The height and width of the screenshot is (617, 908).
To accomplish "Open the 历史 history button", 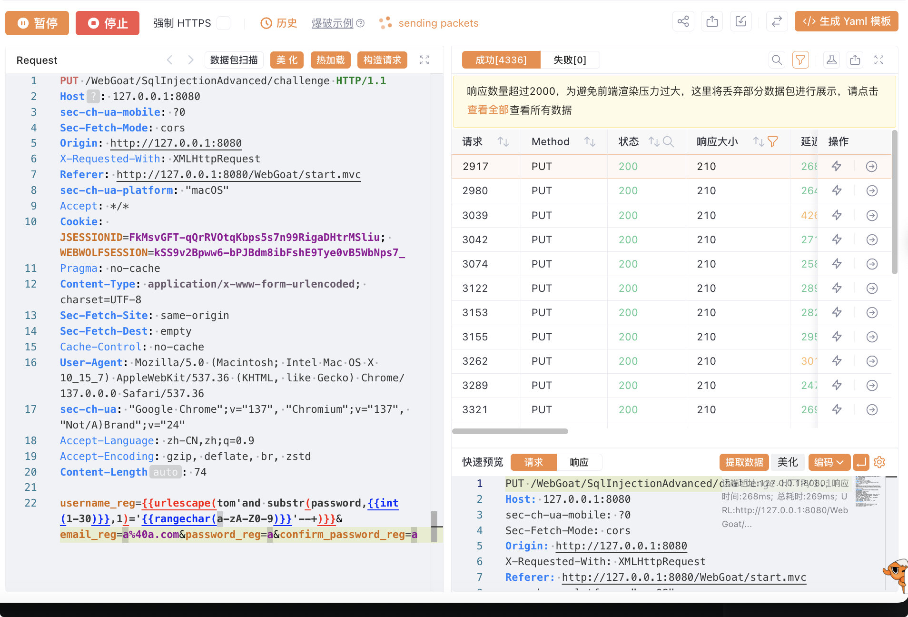I will pyautogui.click(x=279, y=23).
